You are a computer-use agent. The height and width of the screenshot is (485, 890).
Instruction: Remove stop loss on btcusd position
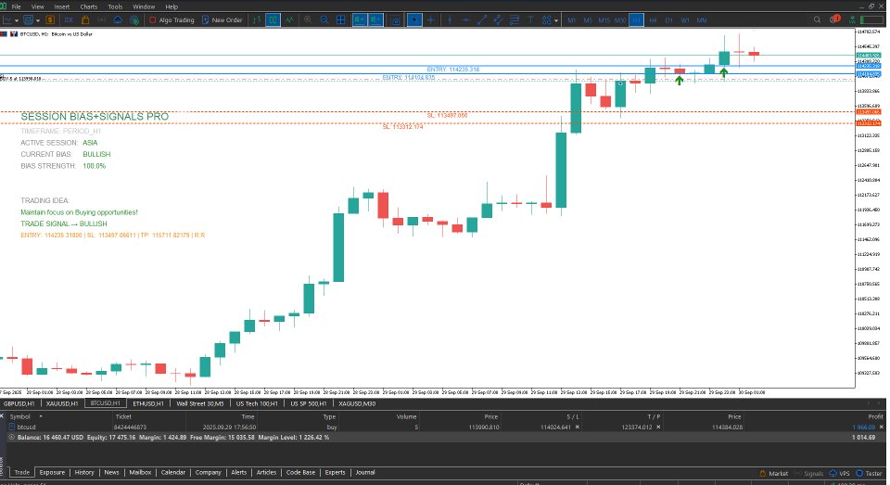coord(578,428)
